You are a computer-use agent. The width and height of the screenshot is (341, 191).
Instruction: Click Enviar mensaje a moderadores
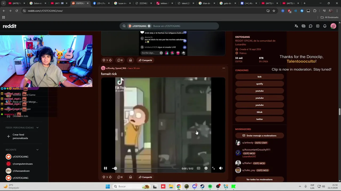tap(259, 136)
